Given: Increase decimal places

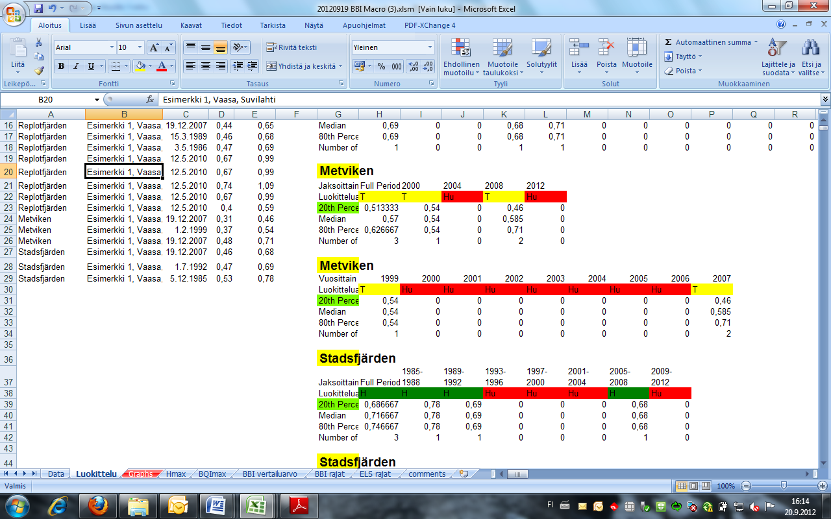Looking at the screenshot, I should pyautogui.click(x=414, y=66).
